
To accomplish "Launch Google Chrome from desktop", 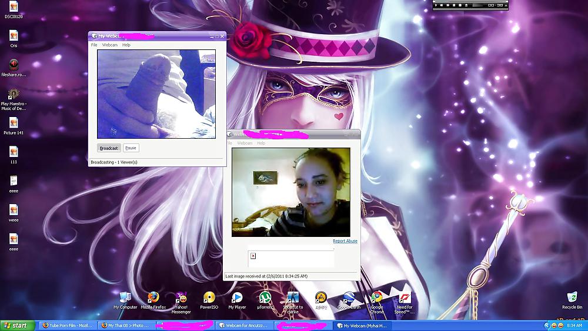I will [x=377, y=303].
